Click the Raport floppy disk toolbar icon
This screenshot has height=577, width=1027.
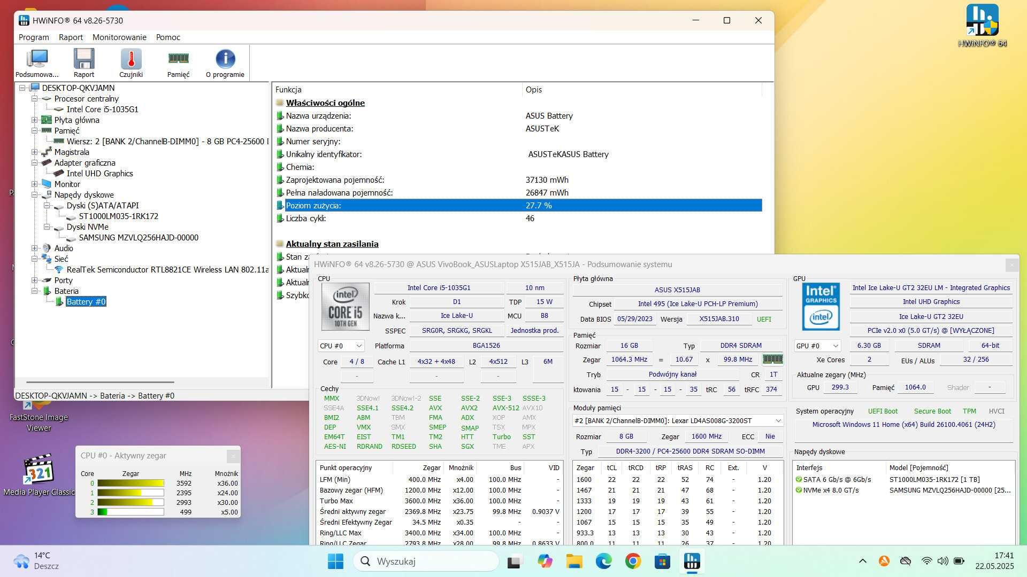[x=84, y=63]
